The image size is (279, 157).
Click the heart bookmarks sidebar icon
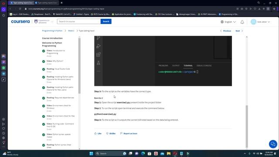click(3, 129)
